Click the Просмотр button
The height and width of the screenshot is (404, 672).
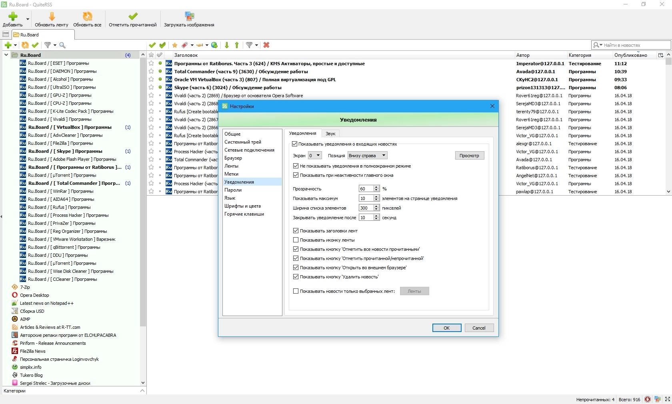(x=469, y=155)
